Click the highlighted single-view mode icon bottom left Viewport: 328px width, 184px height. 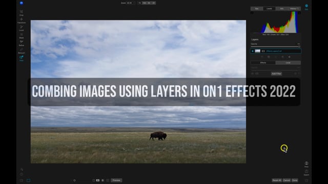point(29,180)
